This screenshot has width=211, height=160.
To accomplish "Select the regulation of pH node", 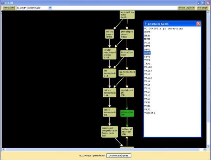I will [x=127, y=92].
